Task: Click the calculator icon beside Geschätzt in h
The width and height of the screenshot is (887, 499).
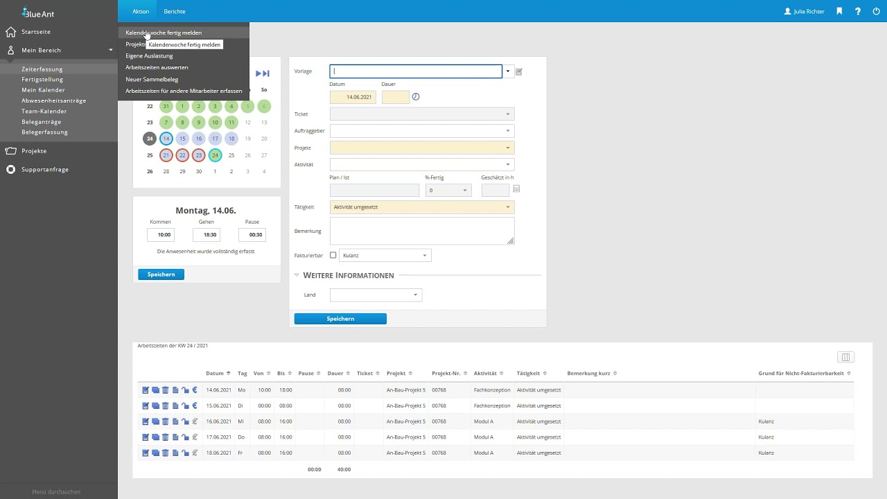Action: tap(516, 189)
